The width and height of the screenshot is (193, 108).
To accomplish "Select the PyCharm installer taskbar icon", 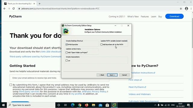I will [x=114, y=105].
